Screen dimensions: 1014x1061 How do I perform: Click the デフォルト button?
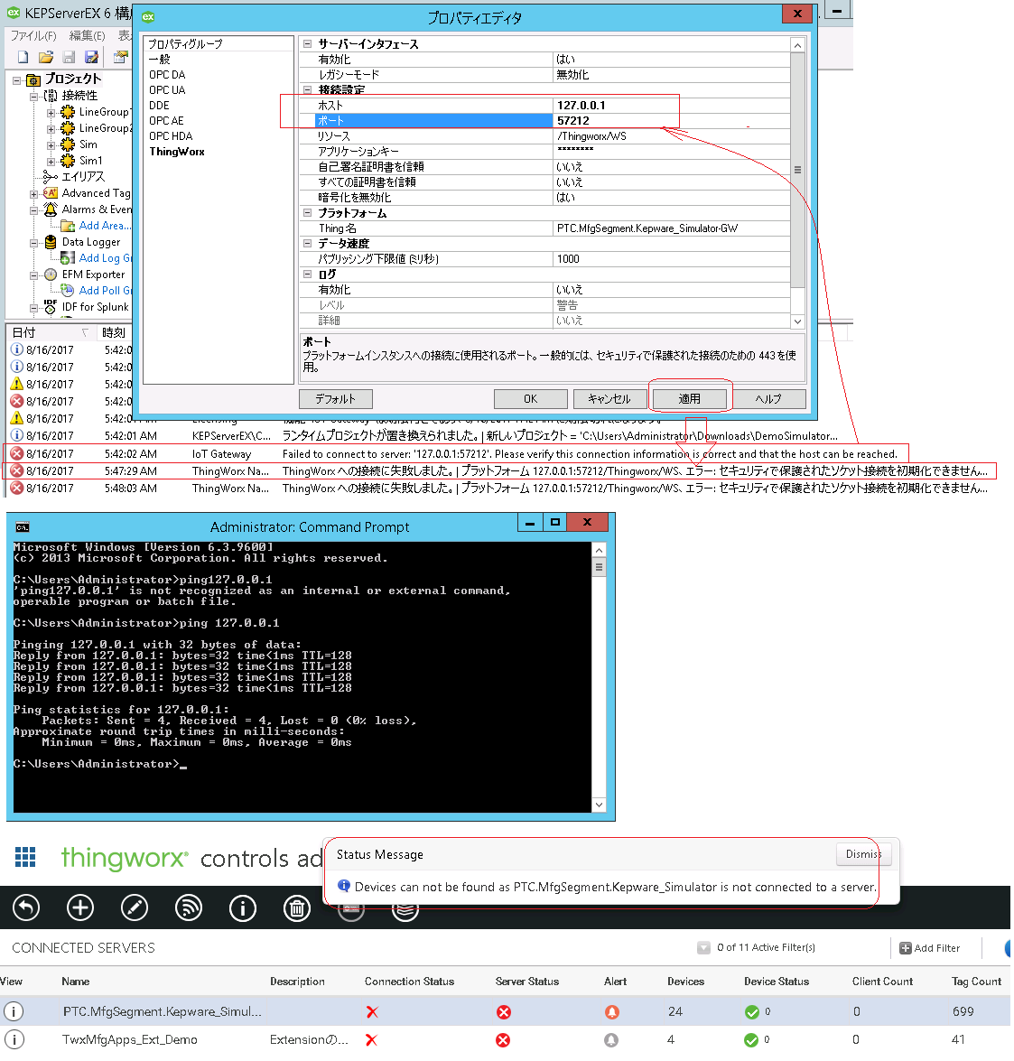pos(336,398)
